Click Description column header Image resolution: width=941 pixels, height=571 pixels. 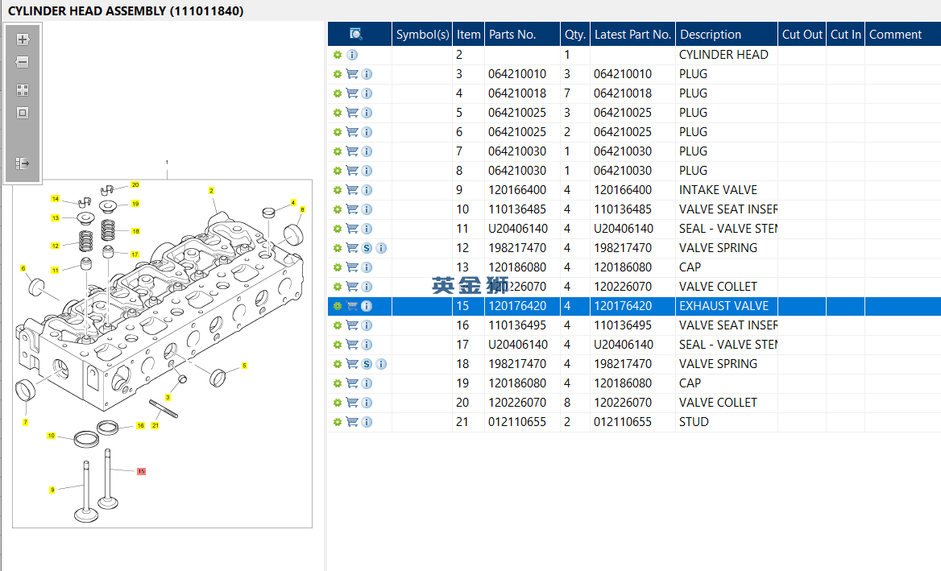coord(727,34)
